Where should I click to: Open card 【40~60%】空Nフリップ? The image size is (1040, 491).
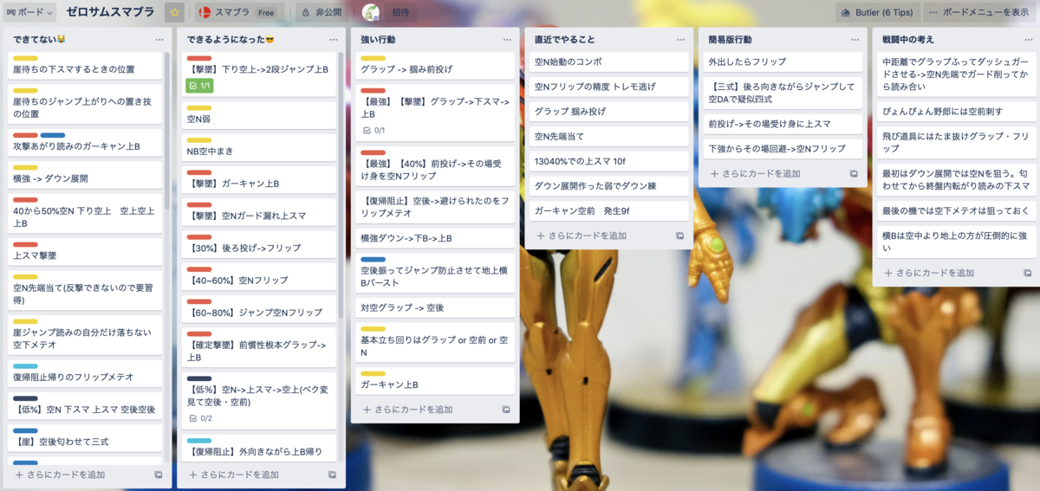pyautogui.click(x=258, y=275)
